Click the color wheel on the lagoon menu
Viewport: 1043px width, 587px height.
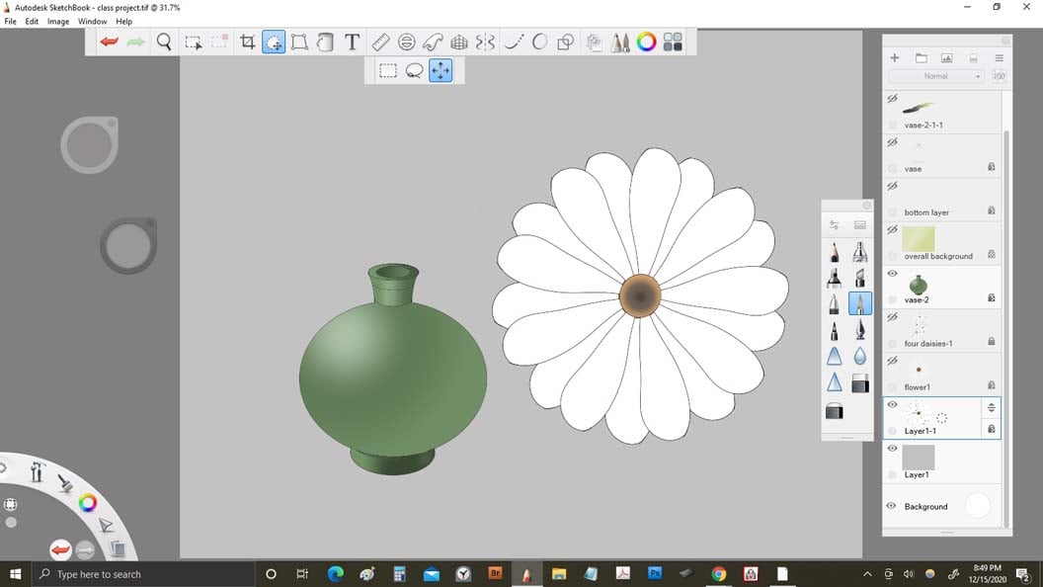click(87, 502)
